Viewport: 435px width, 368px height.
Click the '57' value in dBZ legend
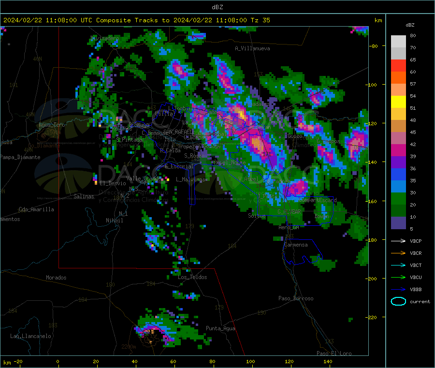pyautogui.click(x=413, y=84)
